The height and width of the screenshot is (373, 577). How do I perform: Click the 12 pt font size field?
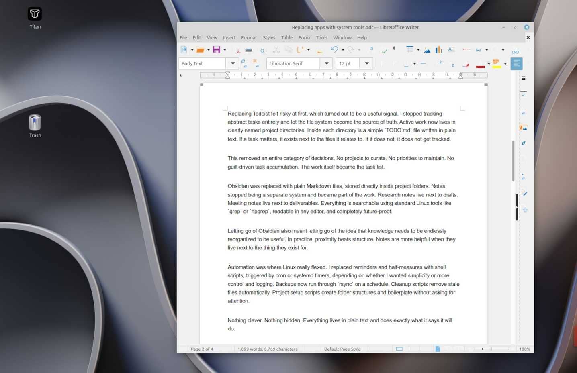pos(348,63)
